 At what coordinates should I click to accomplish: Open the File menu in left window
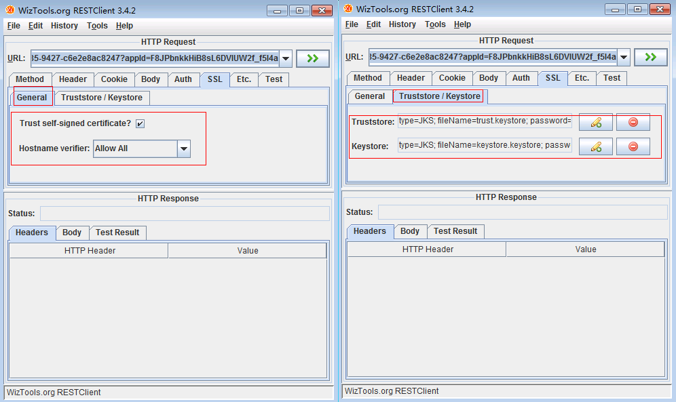[14, 26]
